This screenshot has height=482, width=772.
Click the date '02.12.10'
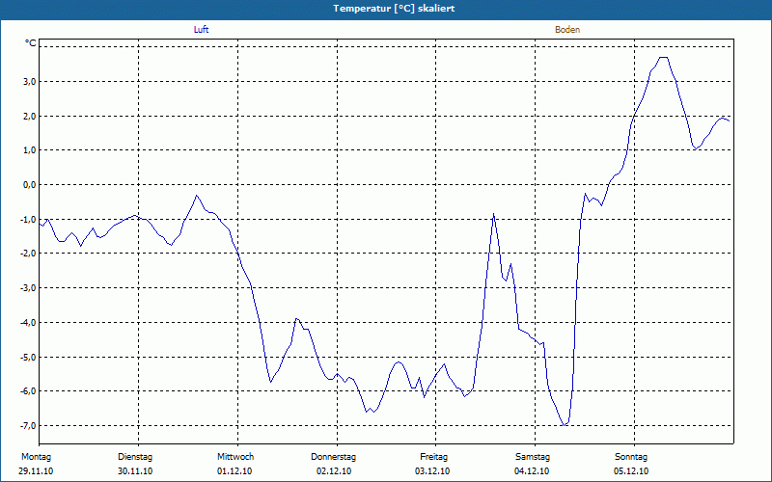334,471
